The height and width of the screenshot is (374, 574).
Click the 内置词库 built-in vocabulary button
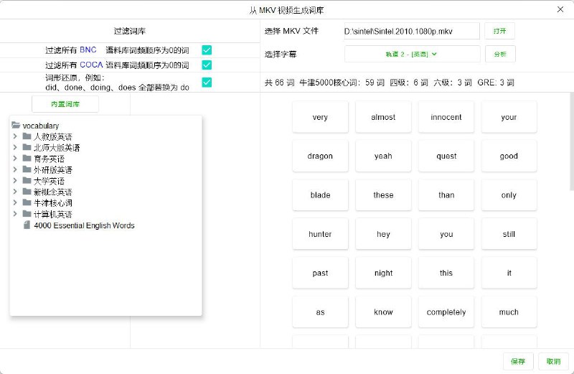click(x=65, y=104)
